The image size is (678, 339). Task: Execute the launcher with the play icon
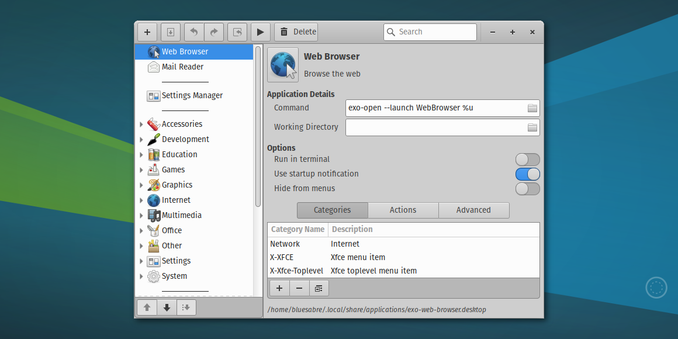pos(260,32)
